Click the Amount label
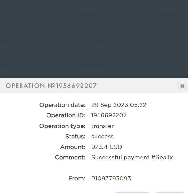The image size is (188, 193). pyautogui.click(x=73, y=147)
